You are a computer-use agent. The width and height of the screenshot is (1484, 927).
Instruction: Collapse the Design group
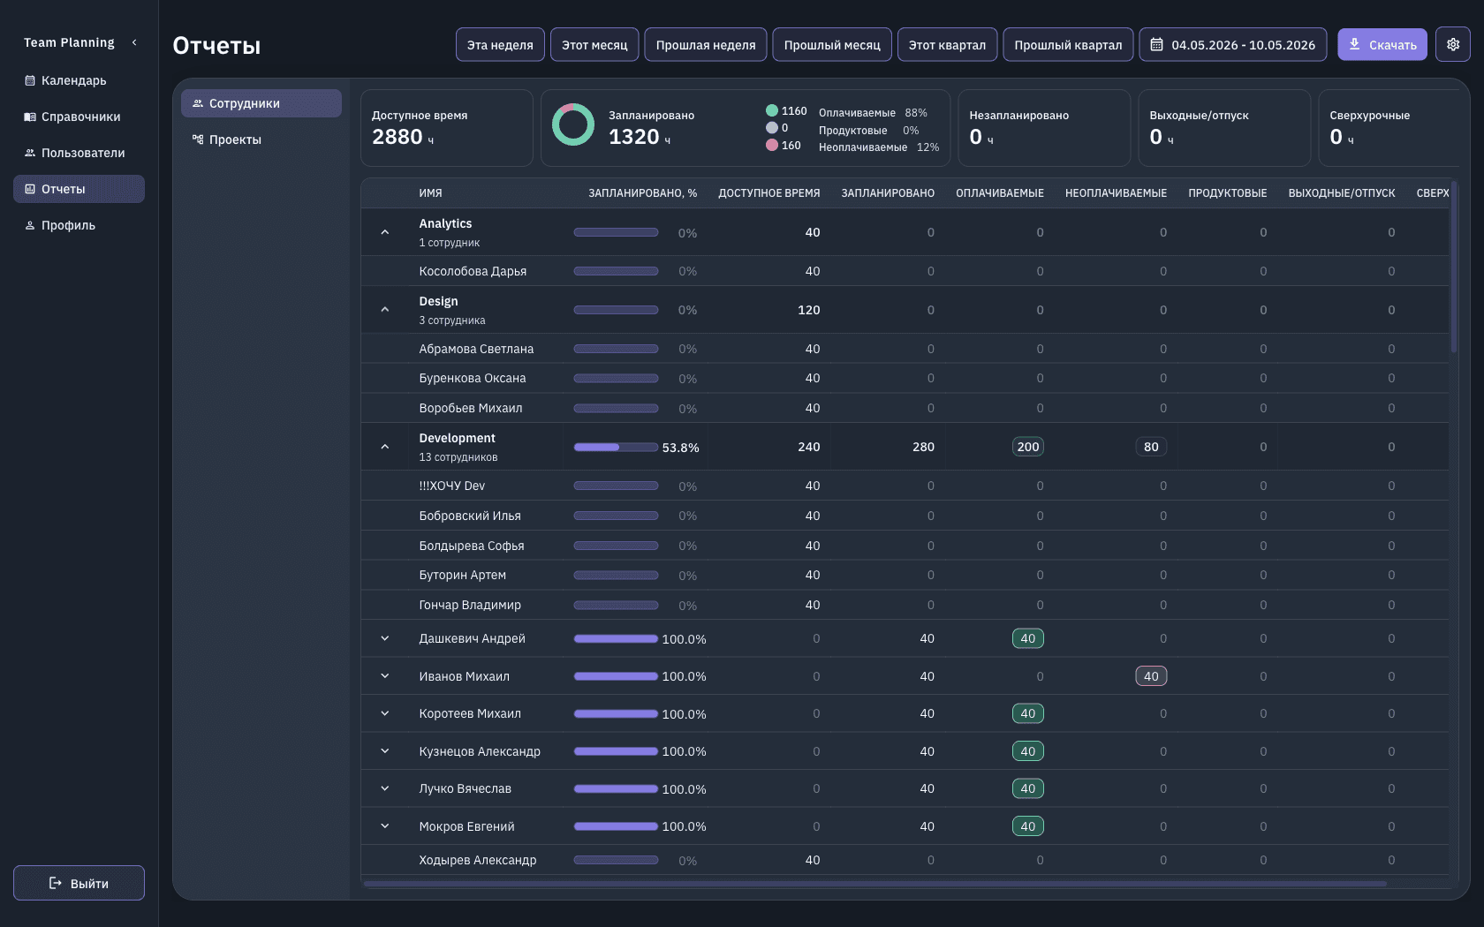point(385,310)
